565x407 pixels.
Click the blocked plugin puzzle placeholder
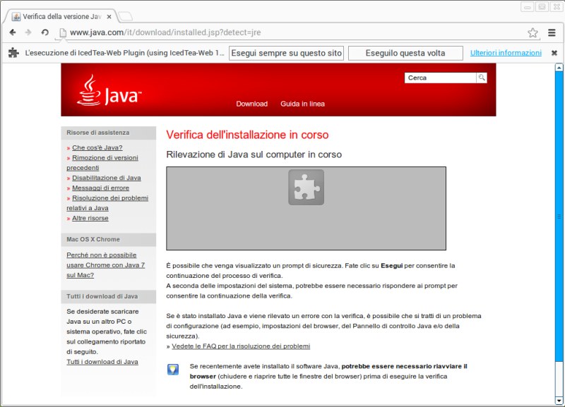pos(306,188)
